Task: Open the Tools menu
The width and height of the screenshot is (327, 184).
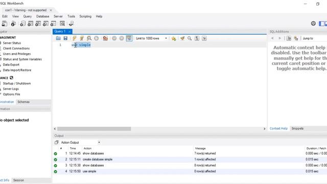Action: (x=71, y=16)
